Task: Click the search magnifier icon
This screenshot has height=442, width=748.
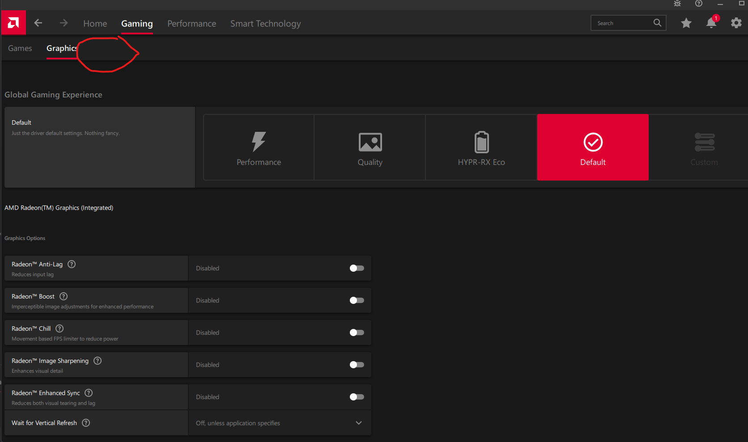Action: (x=657, y=23)
